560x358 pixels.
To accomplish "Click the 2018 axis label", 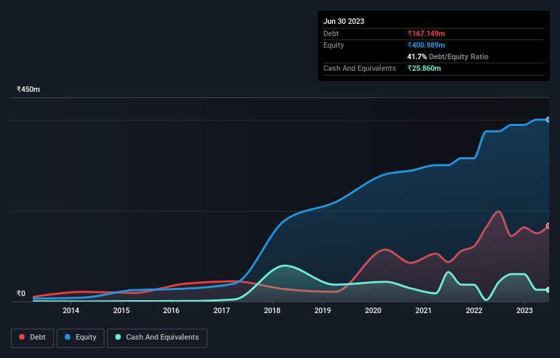I will tap(272, 310).
